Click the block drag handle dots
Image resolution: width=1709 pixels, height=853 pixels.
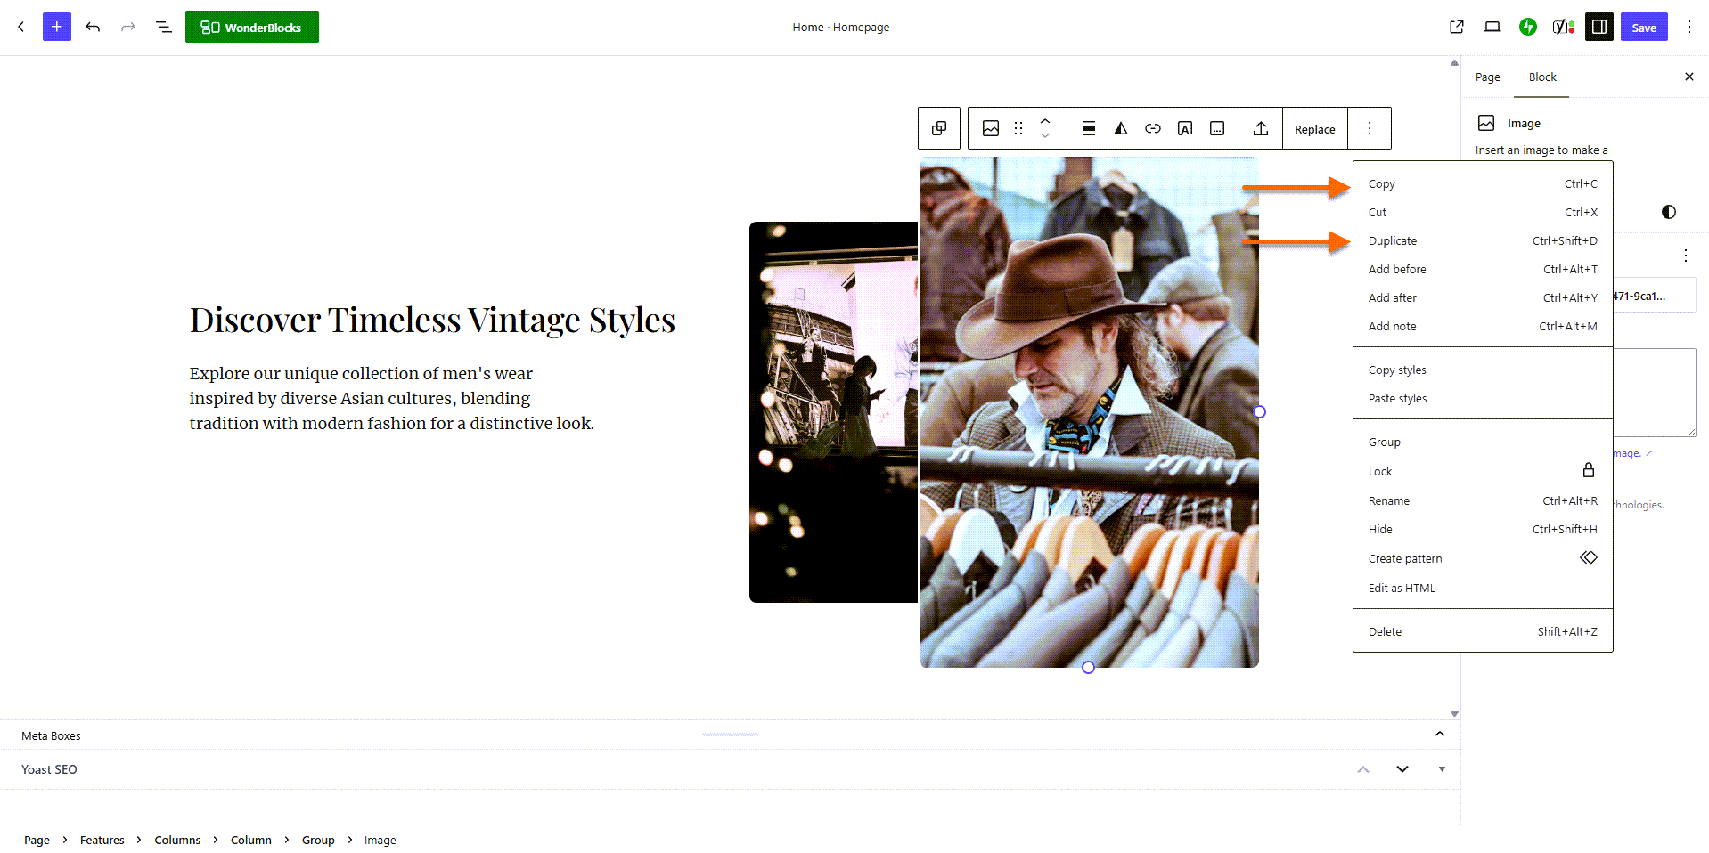[x=1018, y=128]
